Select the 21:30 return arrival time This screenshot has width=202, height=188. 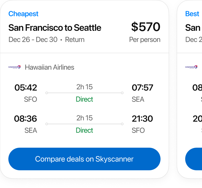coord(142,119)
